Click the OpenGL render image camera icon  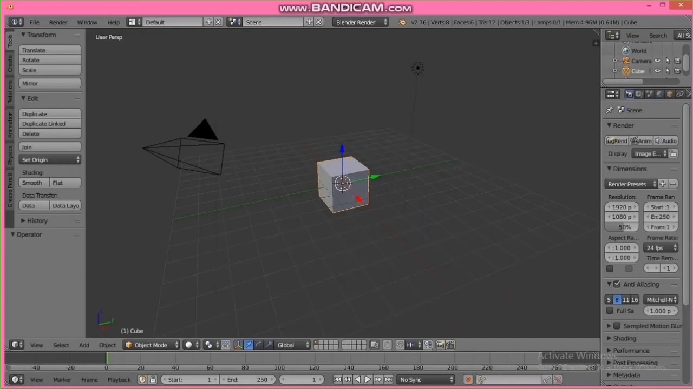tap(440, 345)
